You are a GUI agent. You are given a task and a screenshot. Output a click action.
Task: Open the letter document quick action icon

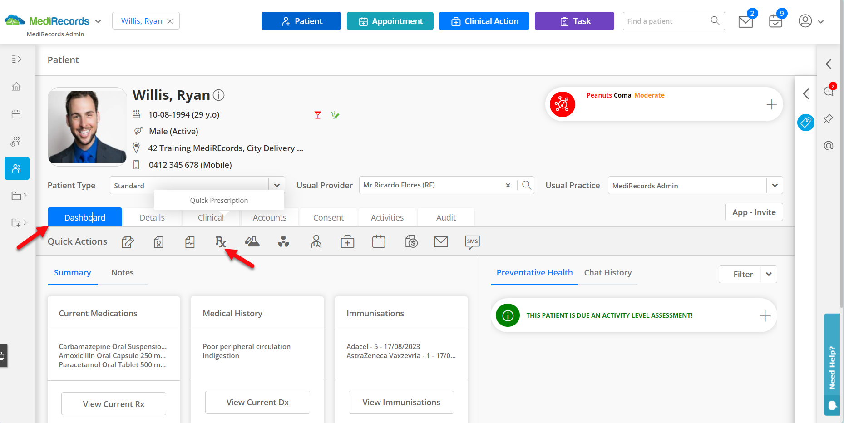pos(158,242)
